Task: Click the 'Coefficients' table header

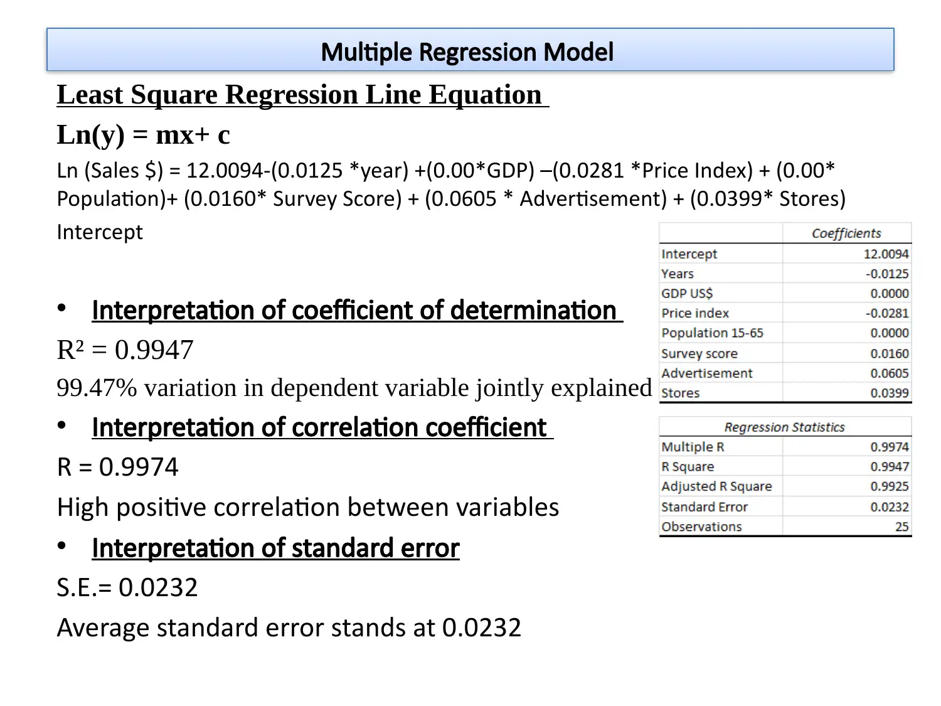Action: pos(846,233)
